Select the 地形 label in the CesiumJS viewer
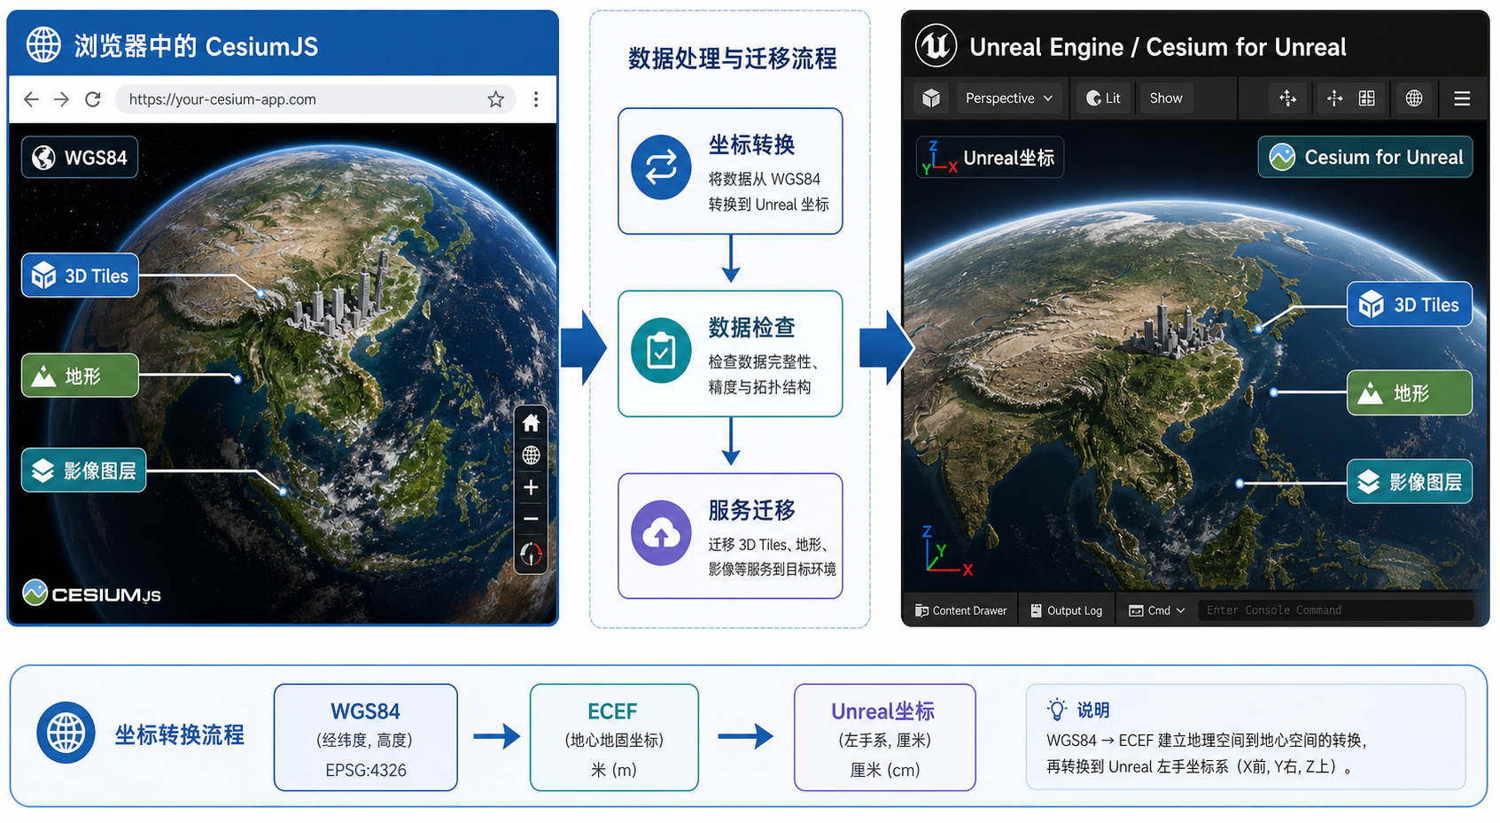 (x=80, y=376)
